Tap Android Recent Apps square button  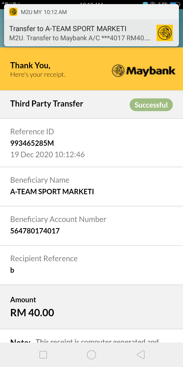click(43, 355)
